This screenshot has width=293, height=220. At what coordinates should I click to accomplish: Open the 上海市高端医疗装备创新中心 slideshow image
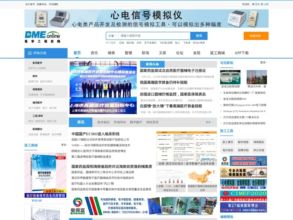103,87
